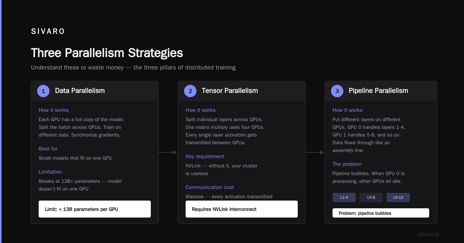
Task: Click the Problem: pipeline bubbles box
Action: [381, 213]
